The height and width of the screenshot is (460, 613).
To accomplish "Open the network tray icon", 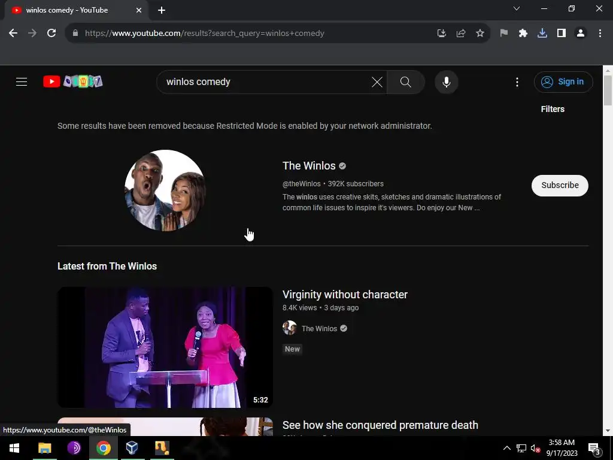I will (x=521, y=448).
